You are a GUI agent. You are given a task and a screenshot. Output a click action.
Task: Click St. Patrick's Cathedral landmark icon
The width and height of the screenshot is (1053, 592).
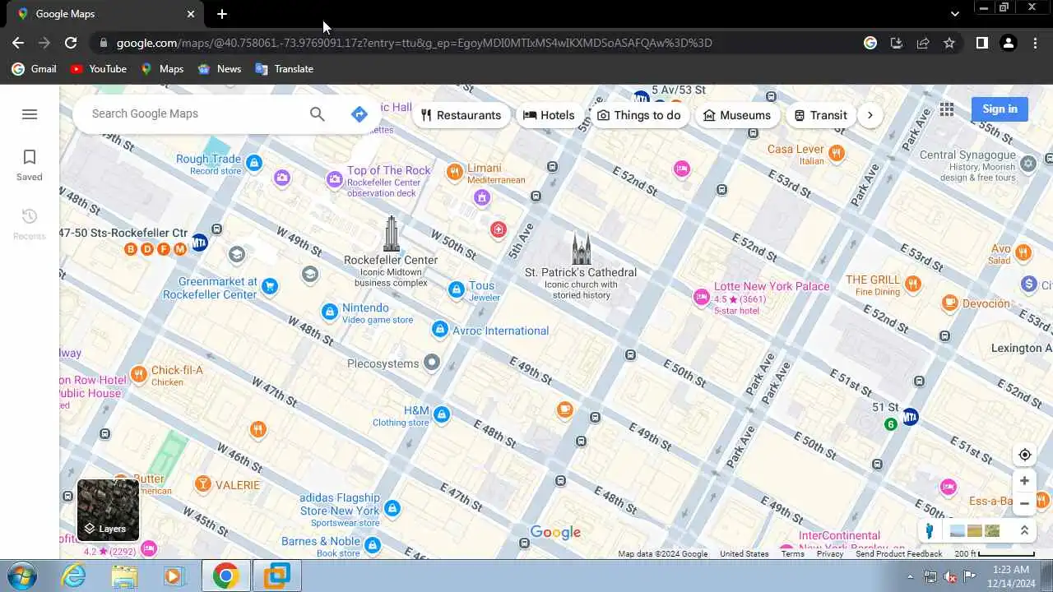(582, 247)
